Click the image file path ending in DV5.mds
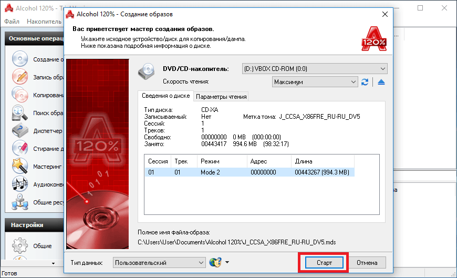 click(237, 242)
